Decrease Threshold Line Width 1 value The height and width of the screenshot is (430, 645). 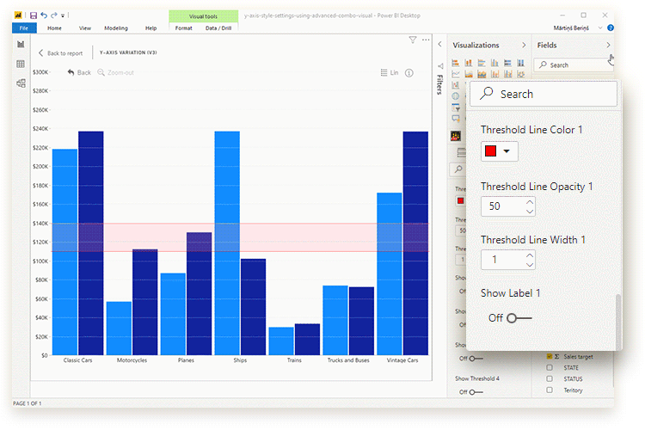(x=530, y=265)
